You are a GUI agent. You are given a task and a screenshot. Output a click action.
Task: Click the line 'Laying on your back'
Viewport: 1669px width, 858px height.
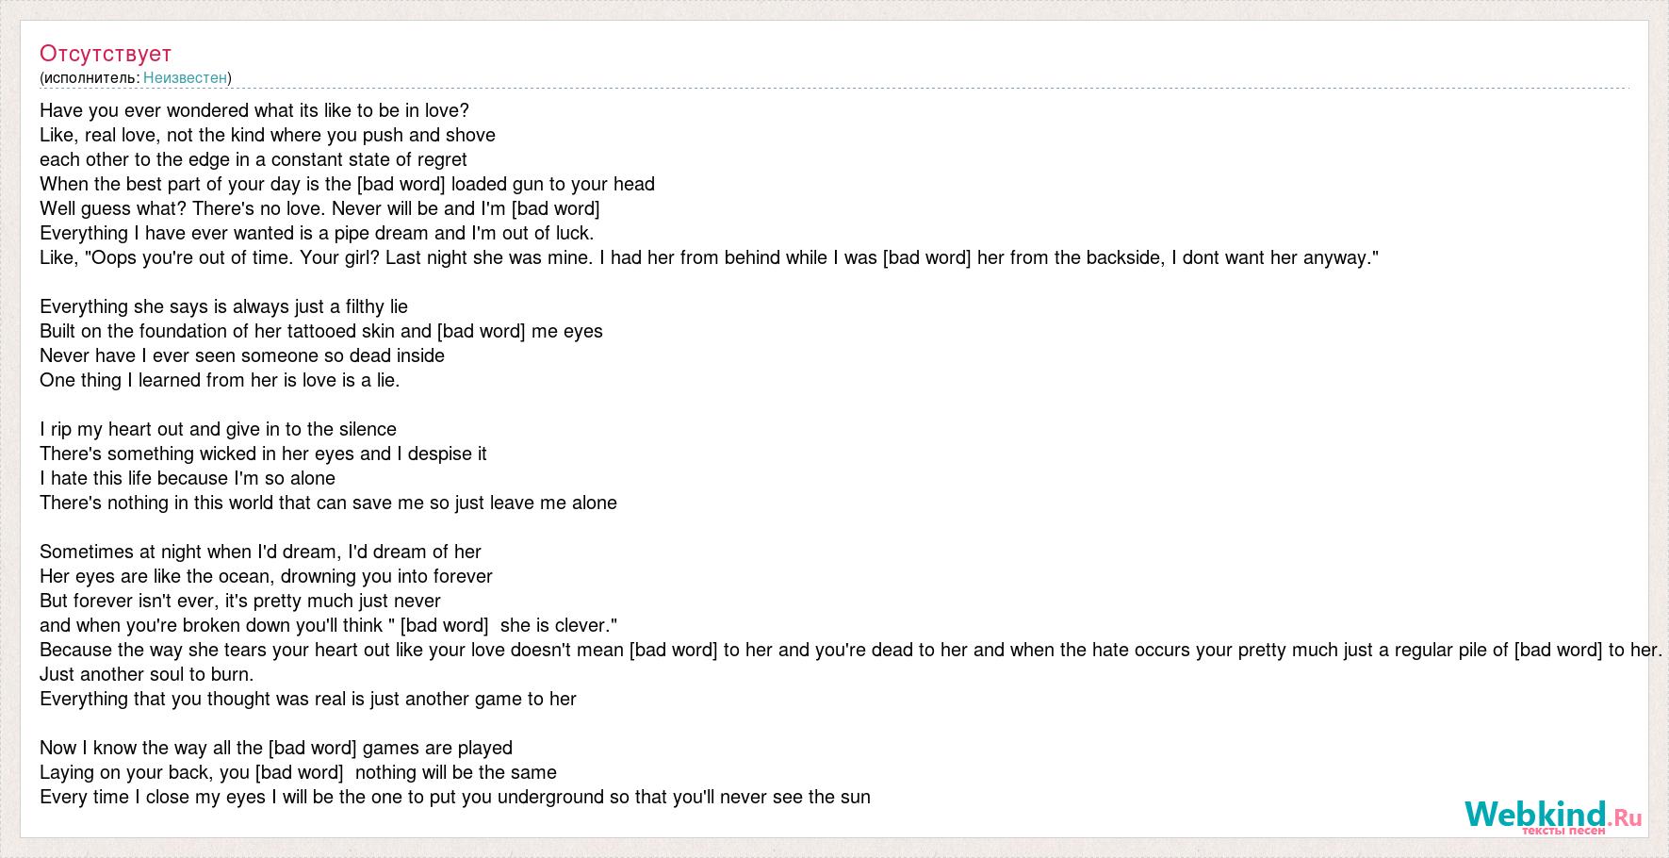coord(298,772)
